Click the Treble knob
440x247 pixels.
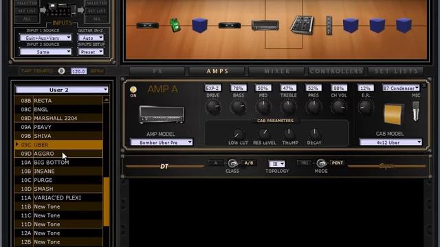pyautogui.click(x=288, y=108)
